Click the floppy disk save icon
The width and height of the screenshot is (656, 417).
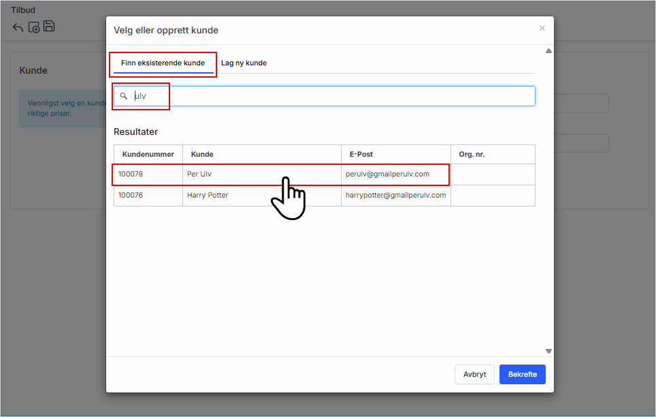point(49,27)
